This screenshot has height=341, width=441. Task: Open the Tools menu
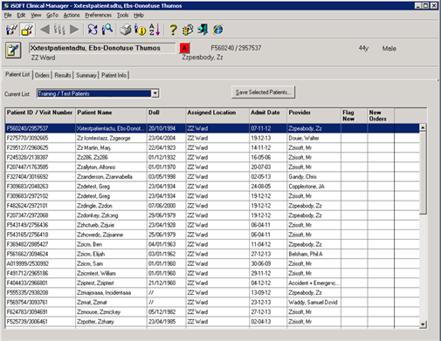click(122, 15)
